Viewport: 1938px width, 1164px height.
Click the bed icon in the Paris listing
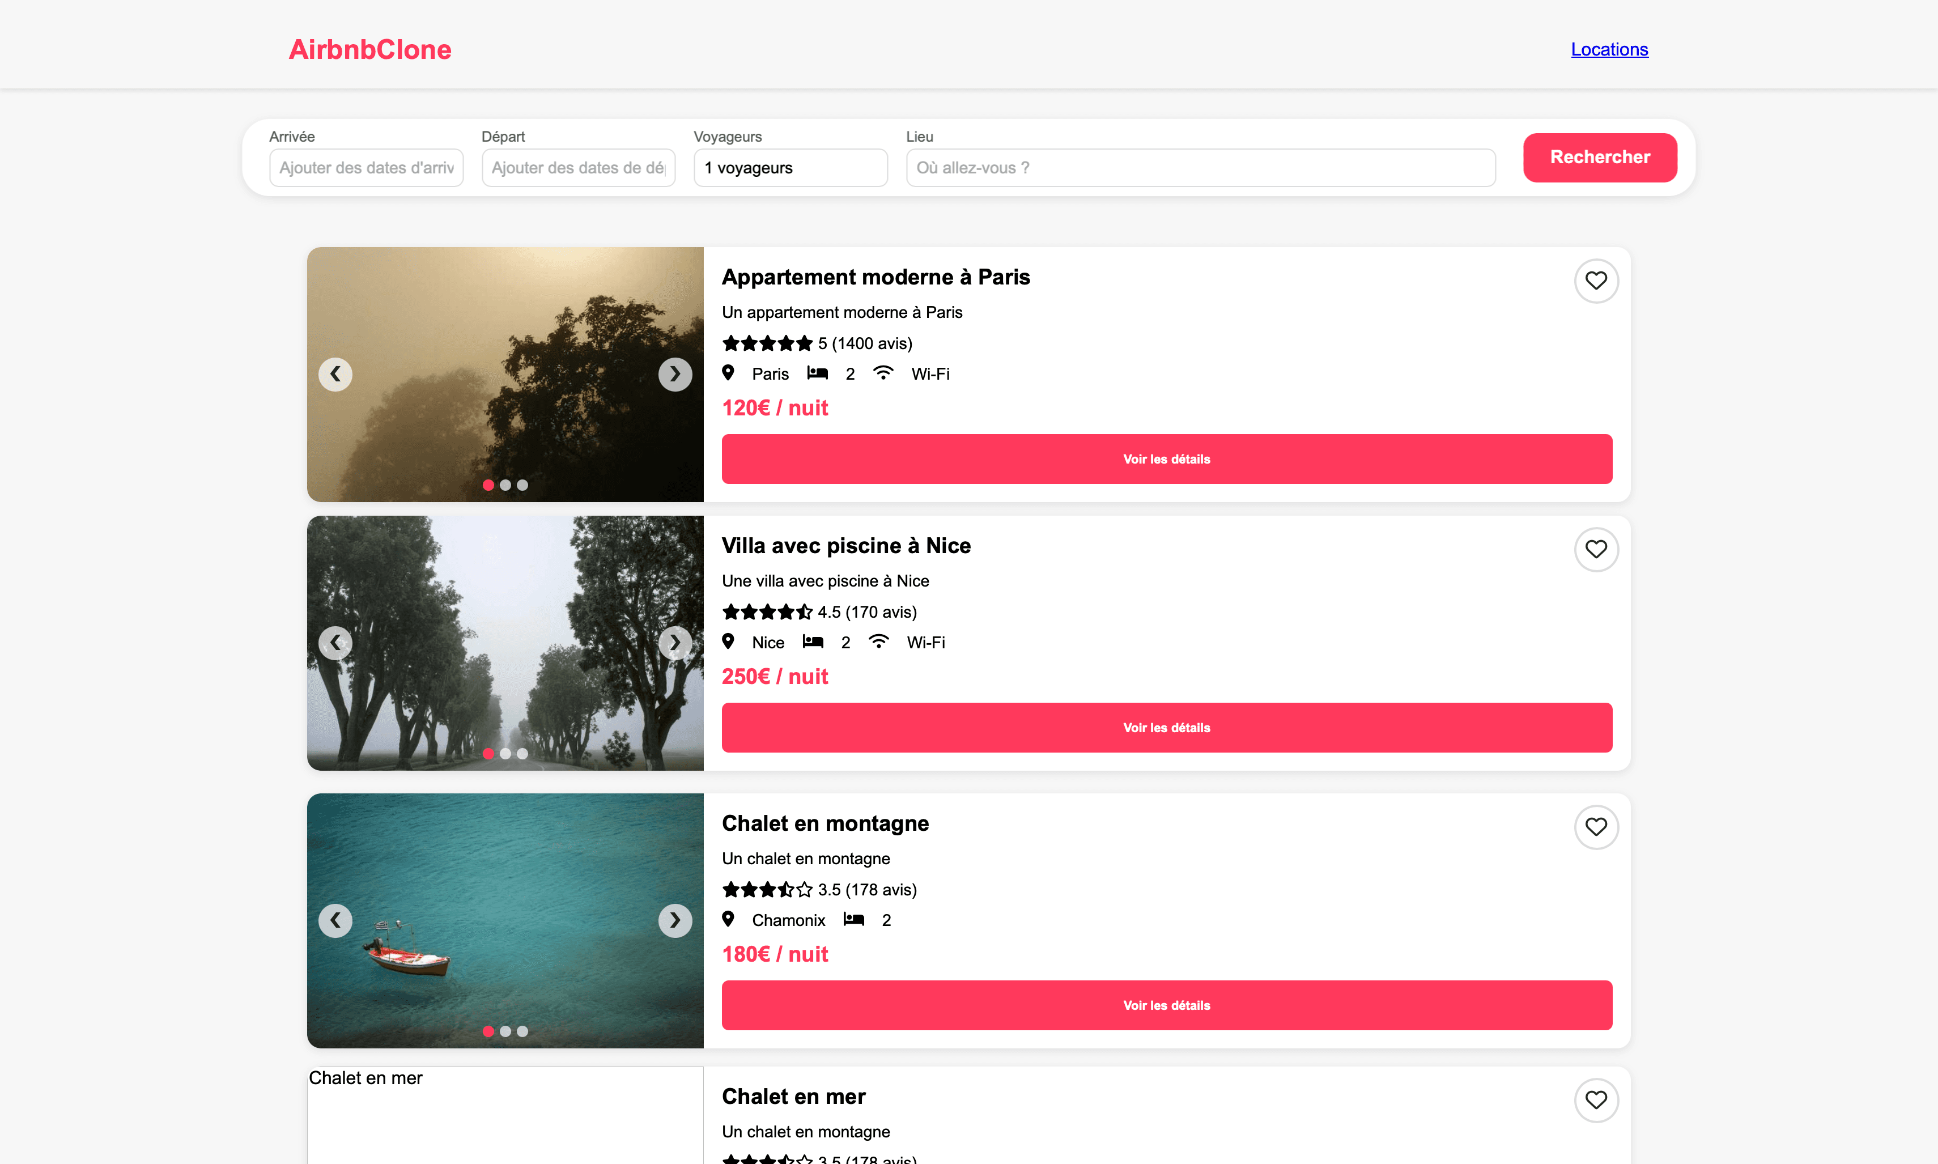[x=817, y=373]
